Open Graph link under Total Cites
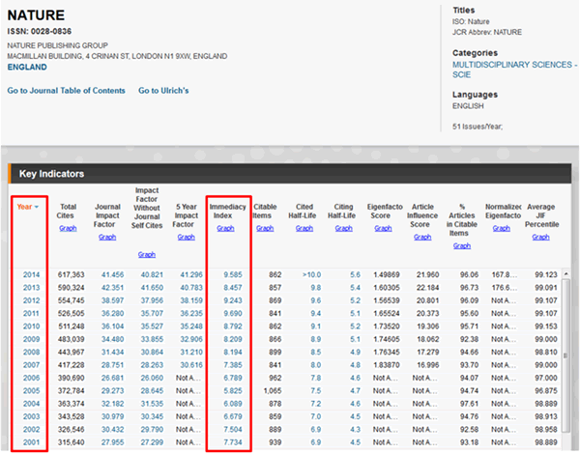Image resolution: width=580 pixels, height=454 pixels. pyautogui.click(x=68, y=229)
